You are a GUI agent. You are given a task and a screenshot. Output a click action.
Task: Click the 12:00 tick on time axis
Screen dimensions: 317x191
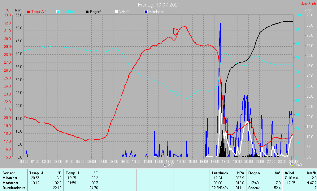158,161
